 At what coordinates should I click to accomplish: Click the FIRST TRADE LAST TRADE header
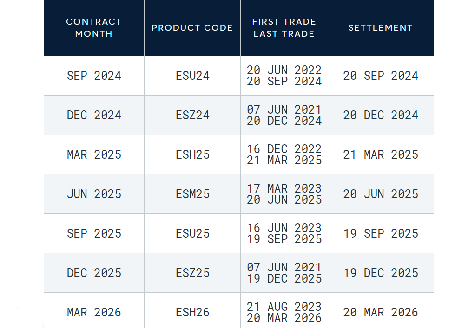point(284,28)
